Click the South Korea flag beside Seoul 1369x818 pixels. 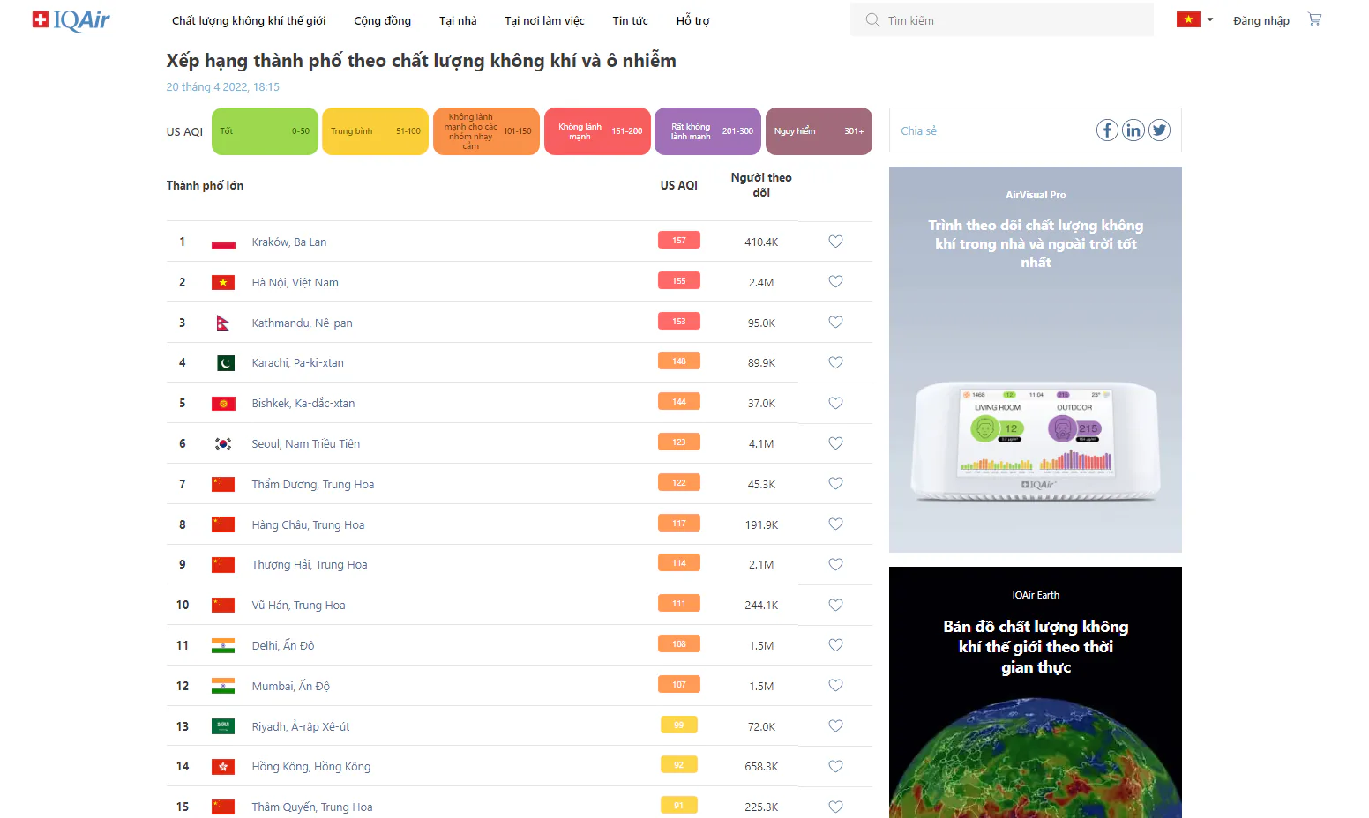click(x=223, y=443)
